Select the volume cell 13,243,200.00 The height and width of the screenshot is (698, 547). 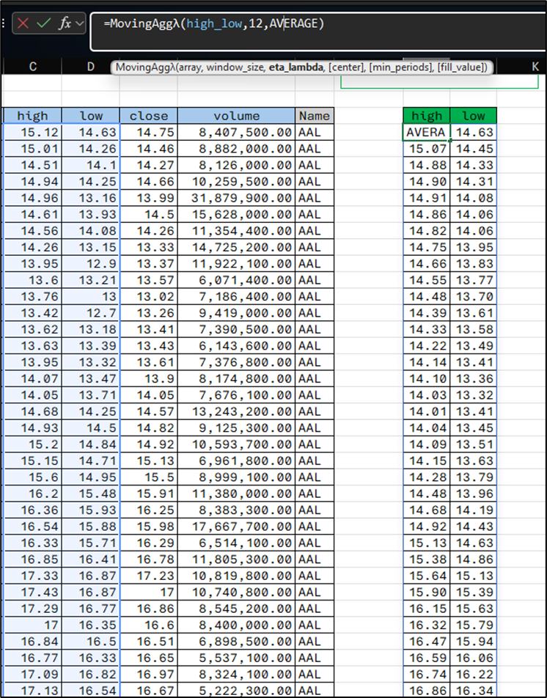[x=236, y=411]
